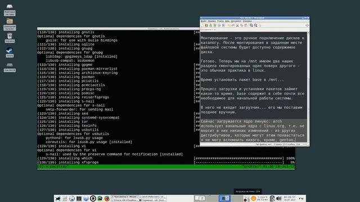Click the Go to line icon in Mousepad
The width and height of the screenshot is (360, 202).
260,25
